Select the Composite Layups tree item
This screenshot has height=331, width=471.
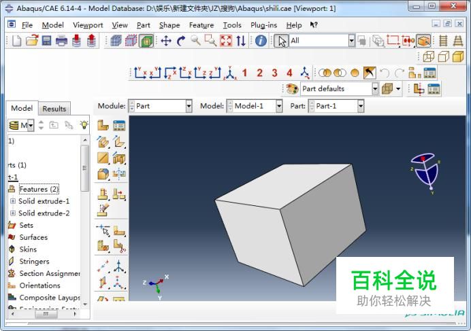[50, 298]
